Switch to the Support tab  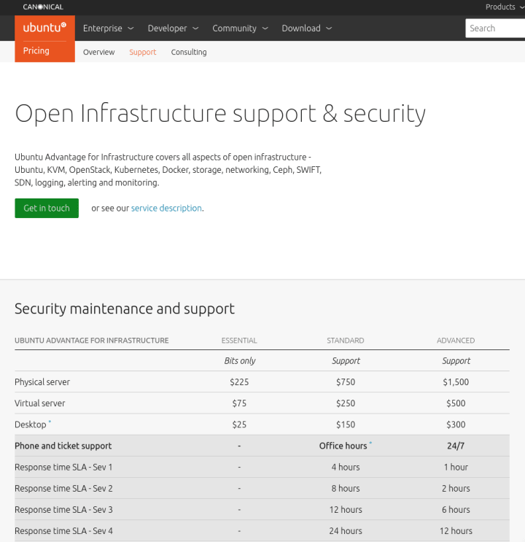(143, 53)
